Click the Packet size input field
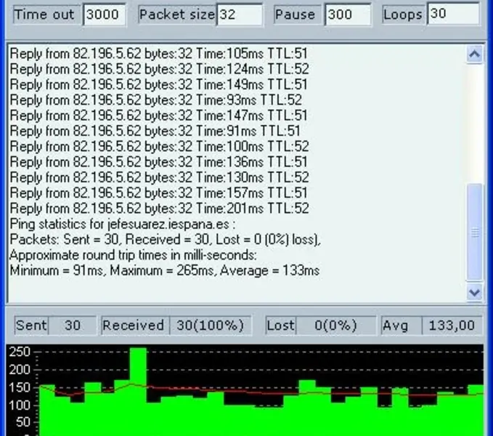 [x=240, y=15]
